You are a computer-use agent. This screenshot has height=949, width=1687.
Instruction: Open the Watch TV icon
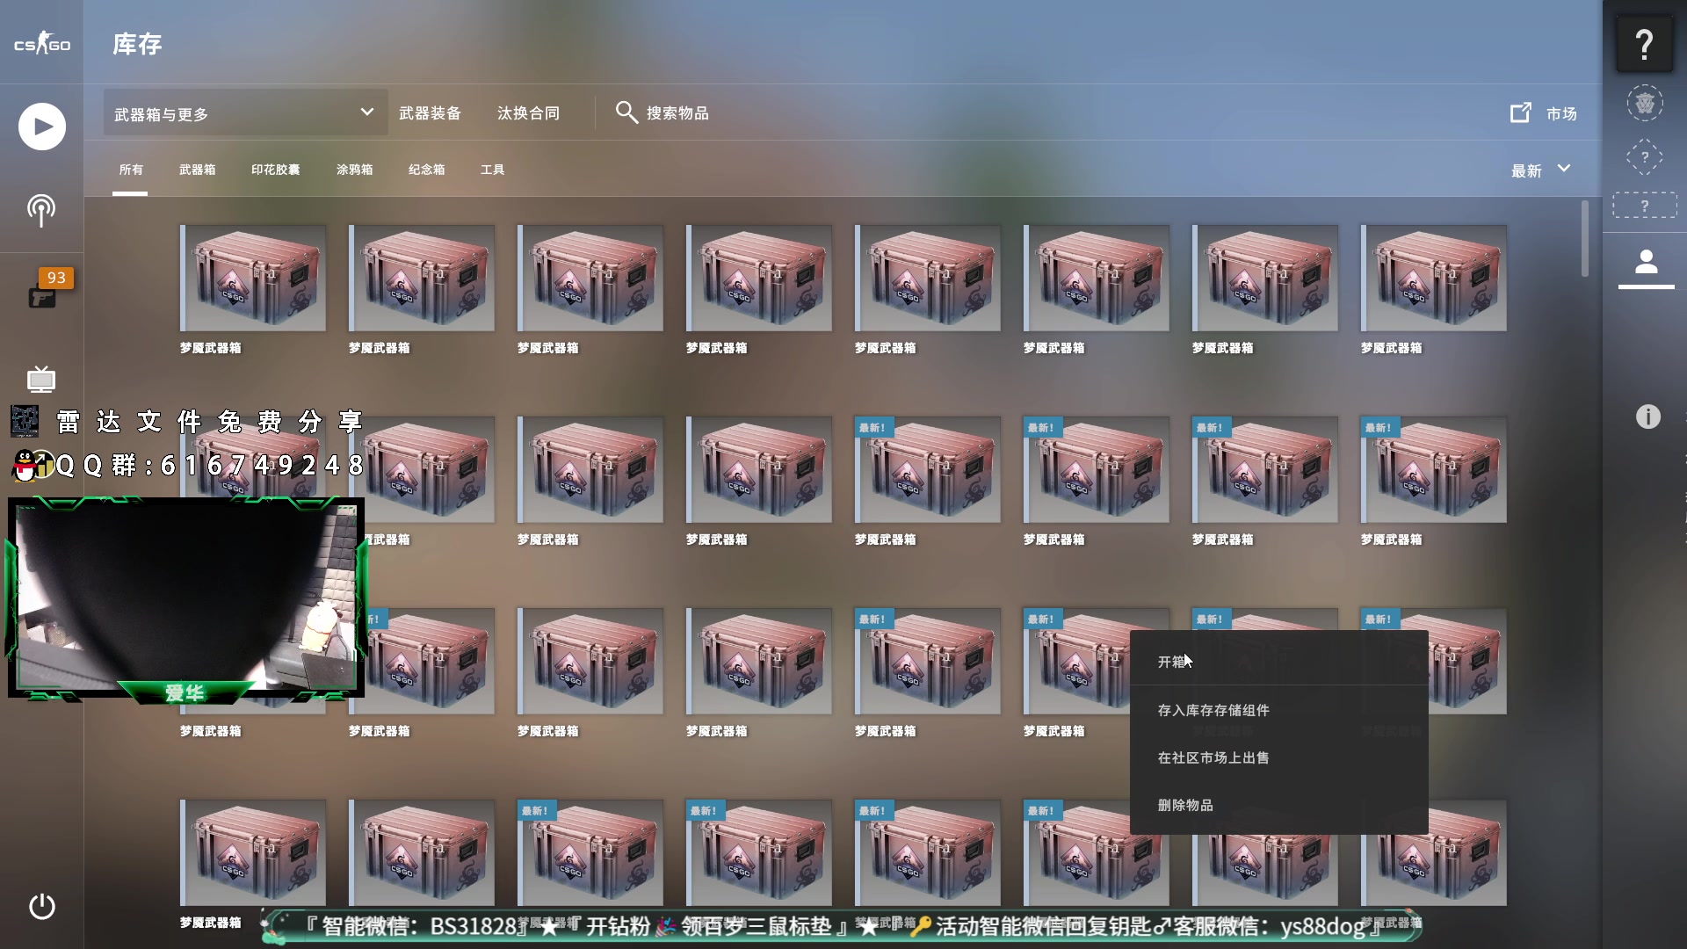click(40, 379)
